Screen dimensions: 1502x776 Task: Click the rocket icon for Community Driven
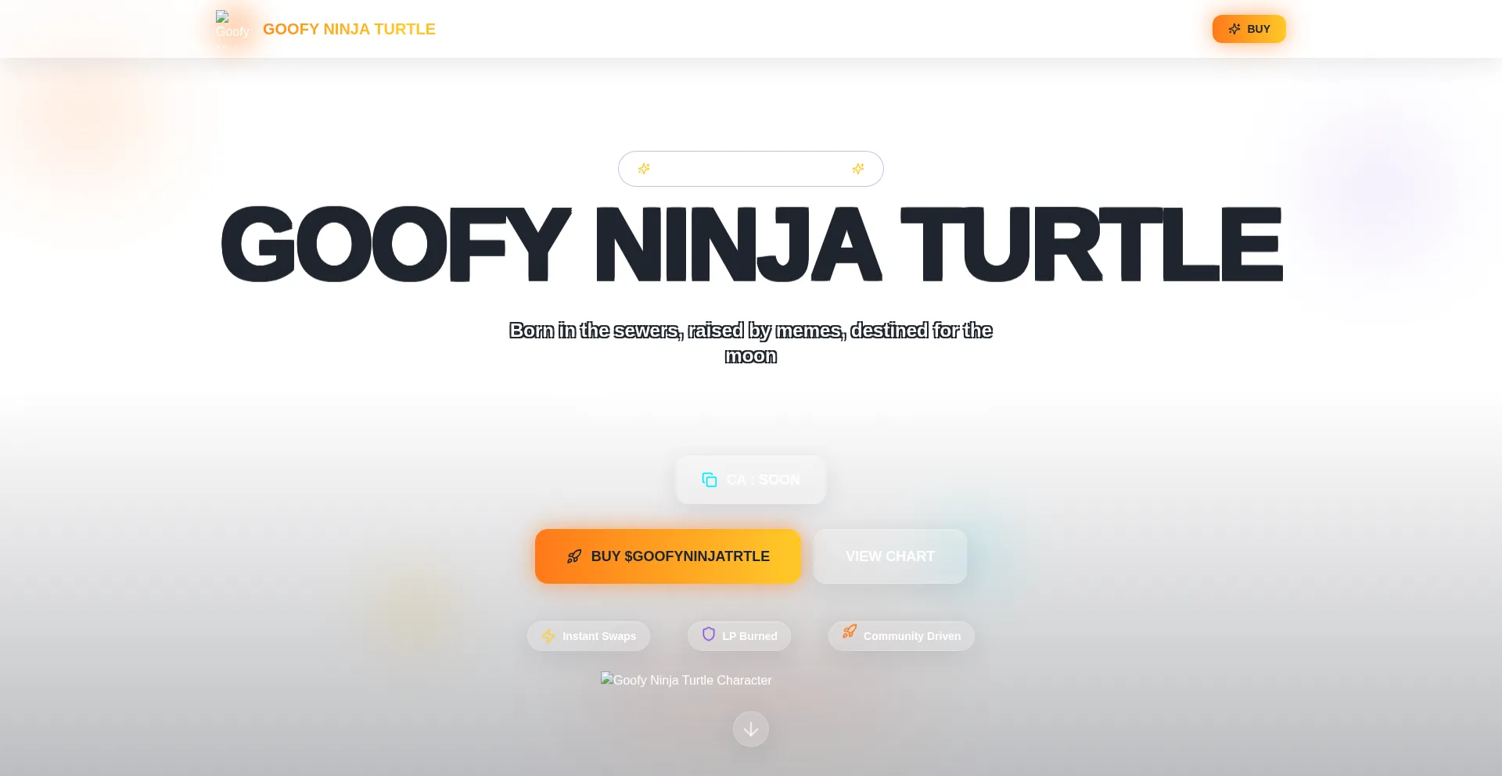coord(850,631)
